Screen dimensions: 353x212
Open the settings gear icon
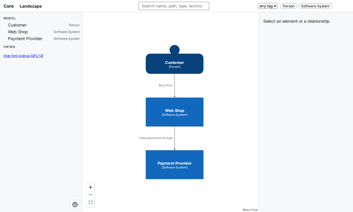(x=75, y=204)
